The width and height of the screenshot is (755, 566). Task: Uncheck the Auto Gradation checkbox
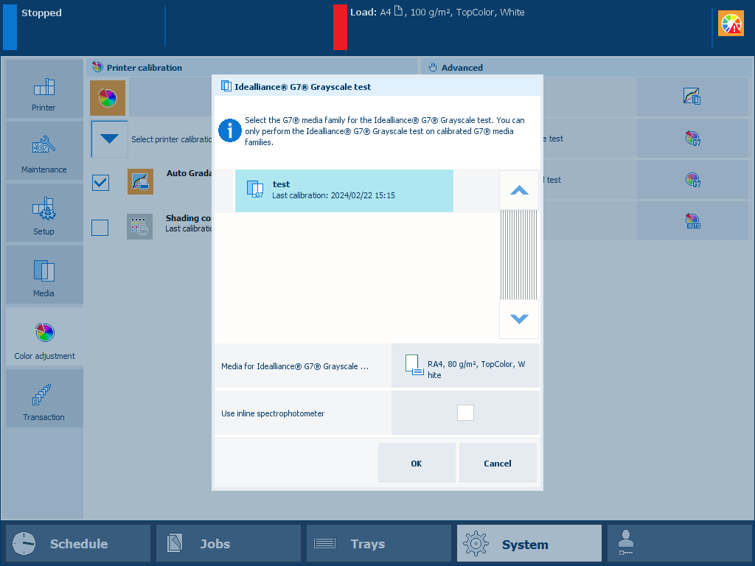(x=100, y=182)
